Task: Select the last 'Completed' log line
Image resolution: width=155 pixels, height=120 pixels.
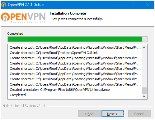Action: pyautogui.click(x=18, y=95)
